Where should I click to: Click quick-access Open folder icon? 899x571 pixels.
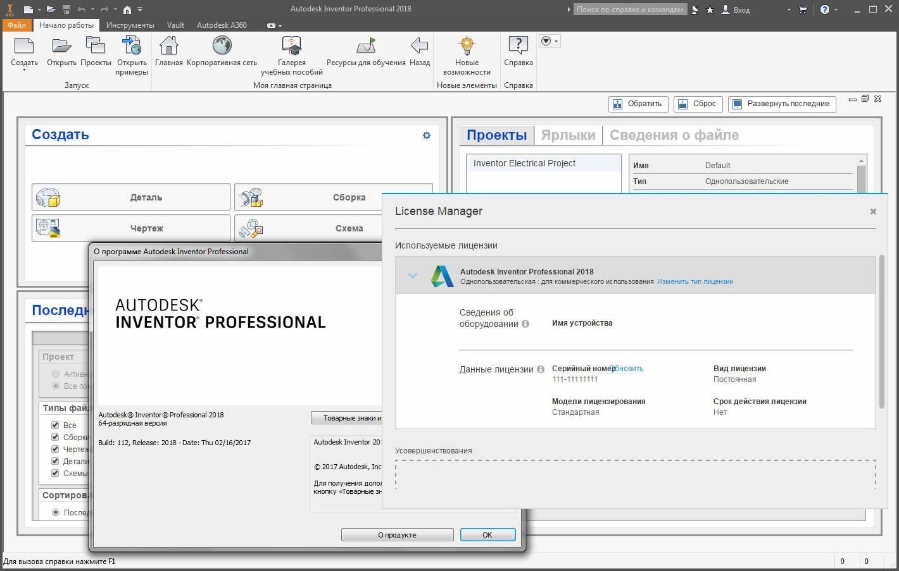[51, 9]
